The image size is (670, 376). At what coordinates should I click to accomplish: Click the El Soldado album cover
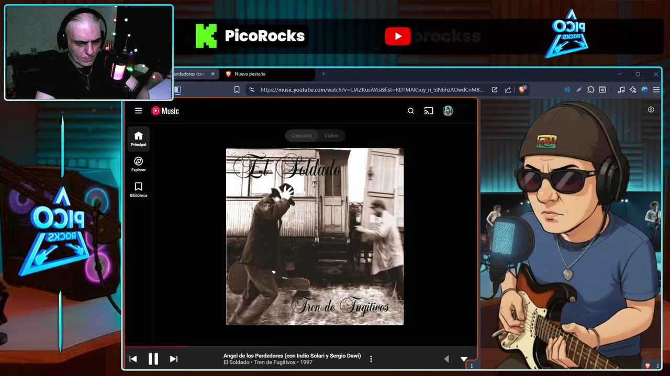click(315, 237)
